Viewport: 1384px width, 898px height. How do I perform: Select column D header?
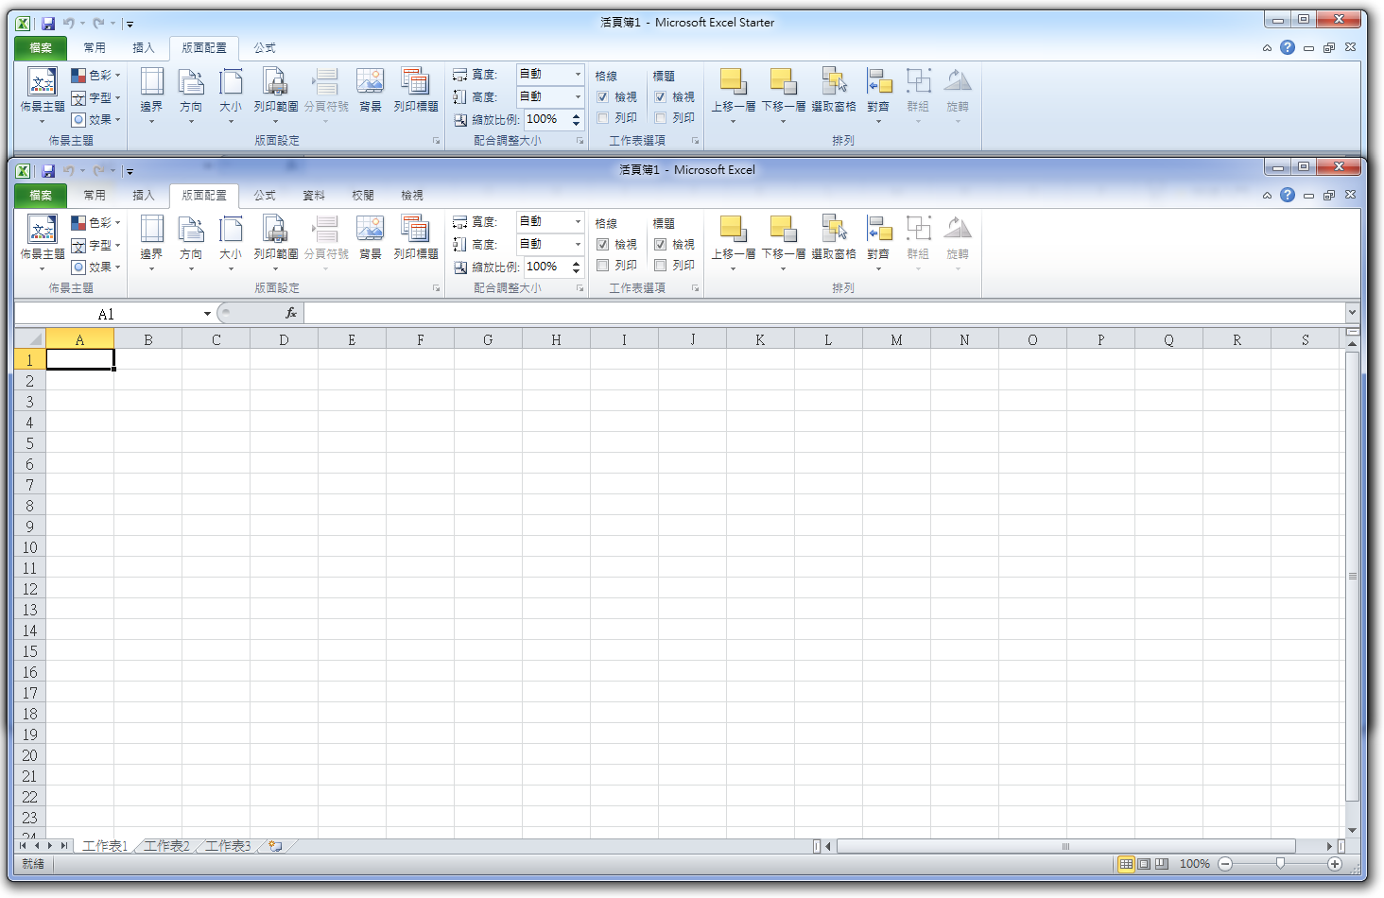click(x=284, y=339)
